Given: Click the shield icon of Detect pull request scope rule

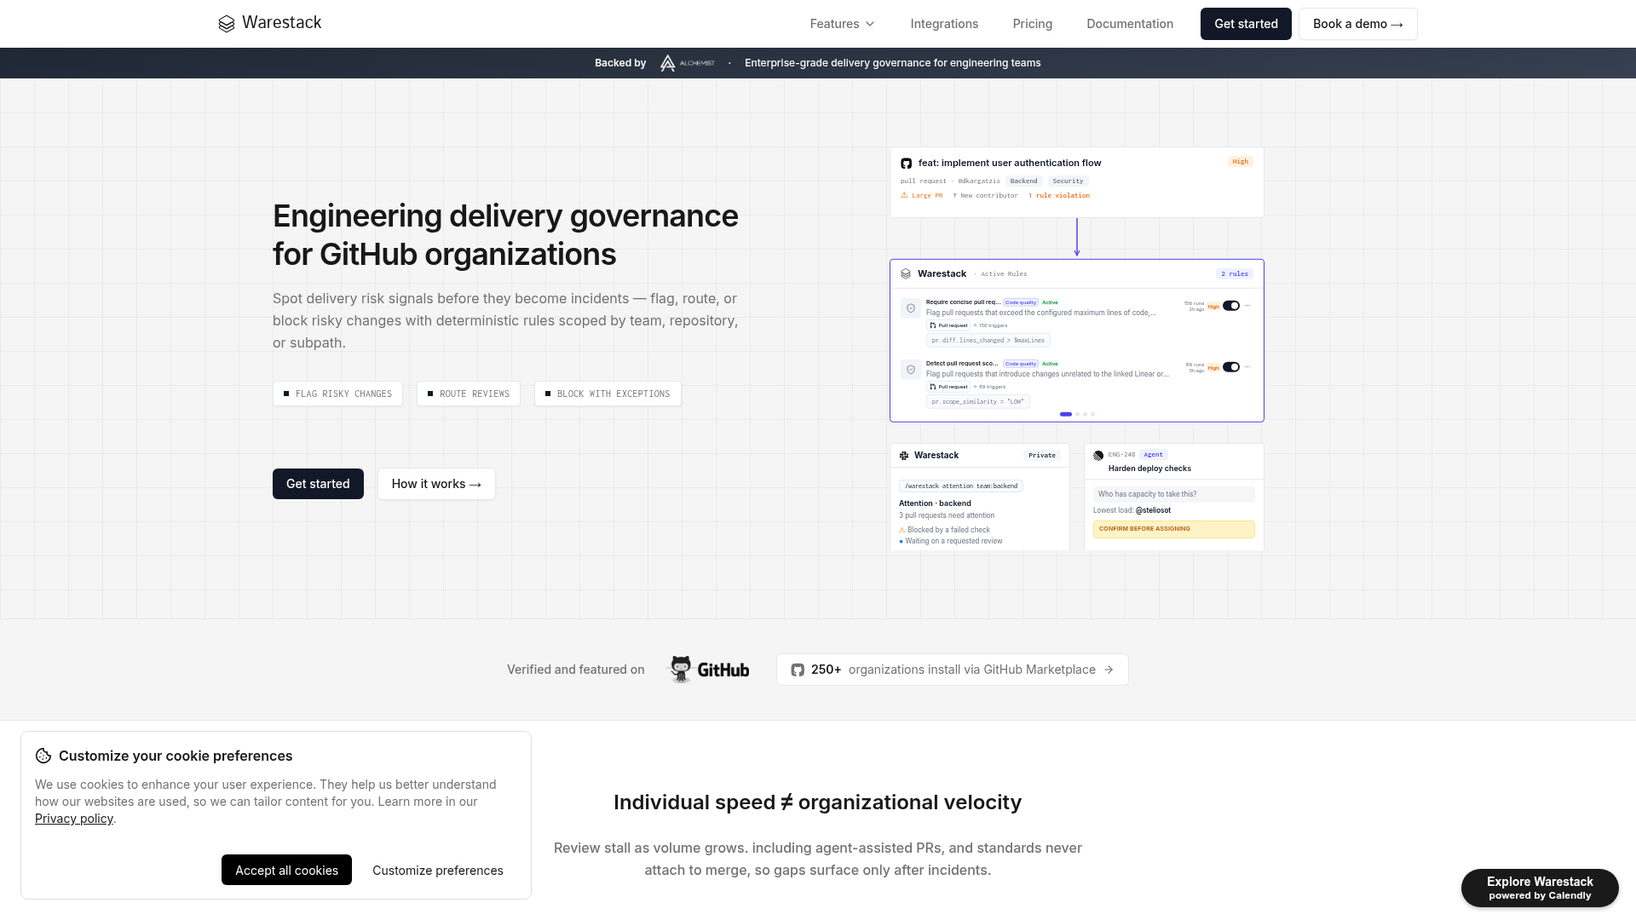Looking at the screenshot, I should [x=911, y=370].
